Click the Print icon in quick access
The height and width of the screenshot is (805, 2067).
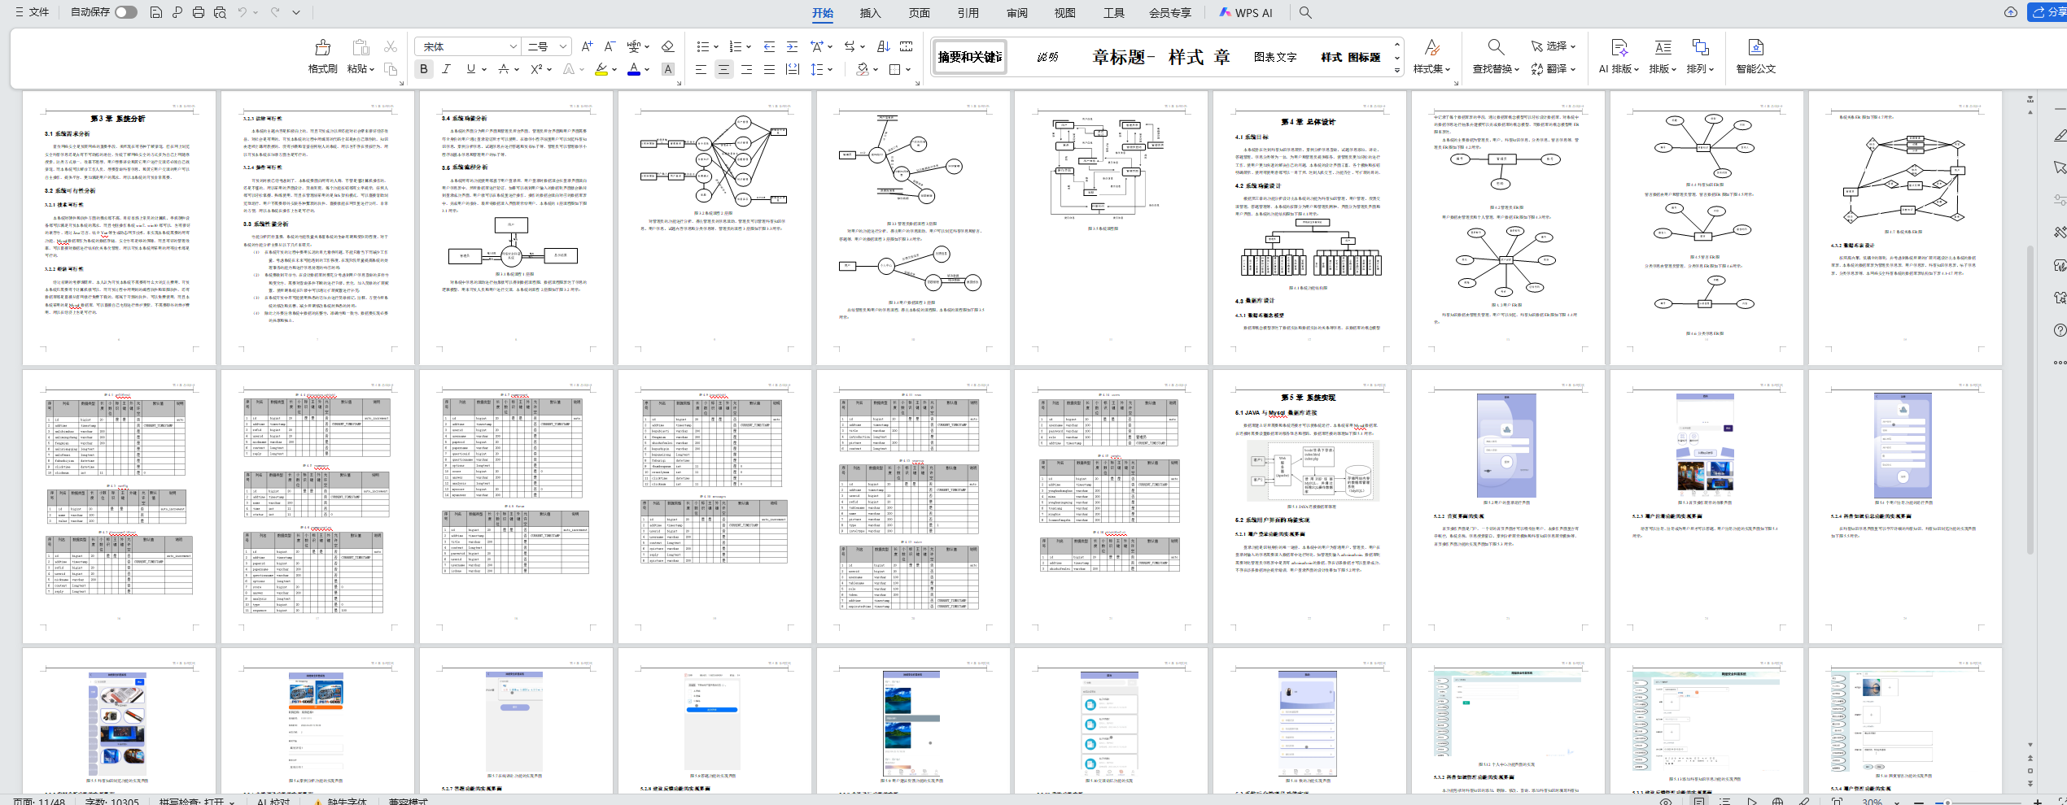tap(199, 12)
